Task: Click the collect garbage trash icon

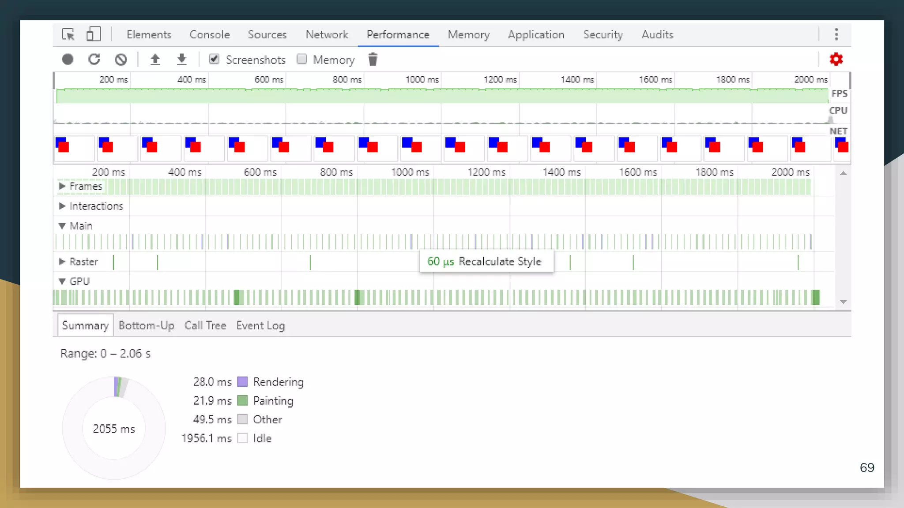Action: tap(373, 60)
